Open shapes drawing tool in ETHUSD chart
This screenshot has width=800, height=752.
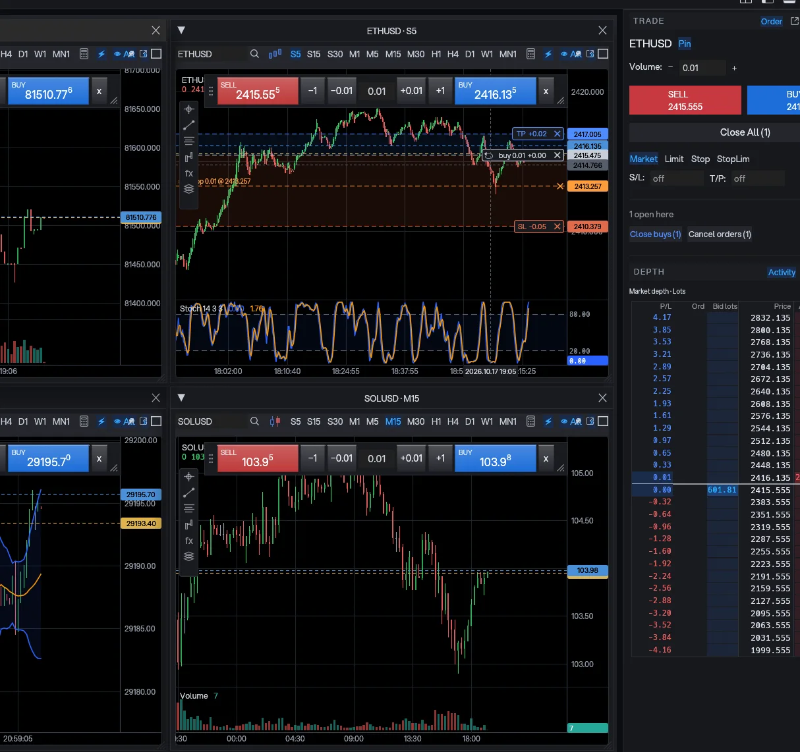tap(189, 157)
